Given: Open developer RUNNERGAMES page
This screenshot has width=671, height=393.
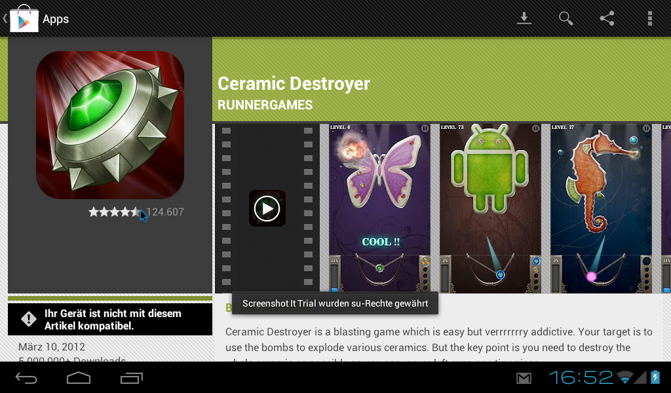Looking at the screenshot, I should point(265,105).
